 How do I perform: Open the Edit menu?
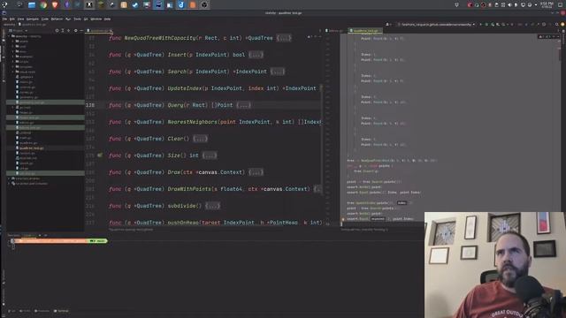12,19
